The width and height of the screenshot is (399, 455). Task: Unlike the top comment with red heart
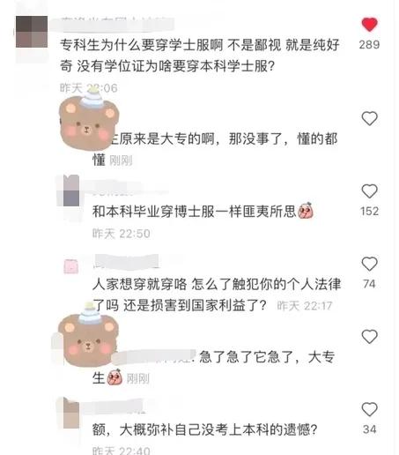(x=369, y=25)
